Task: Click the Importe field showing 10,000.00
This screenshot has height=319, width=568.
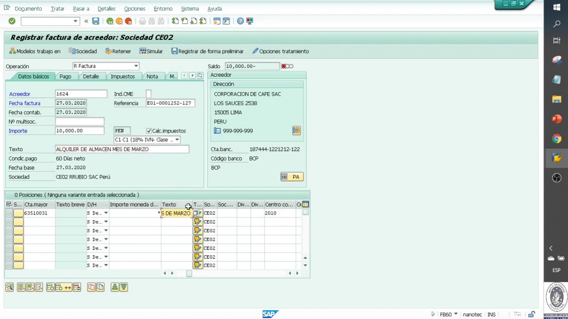Action: tap(80, 131)
